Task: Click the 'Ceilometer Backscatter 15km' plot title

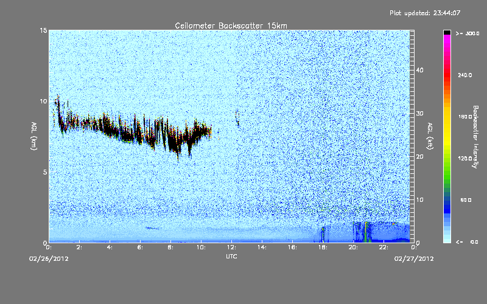Action: 231,26
